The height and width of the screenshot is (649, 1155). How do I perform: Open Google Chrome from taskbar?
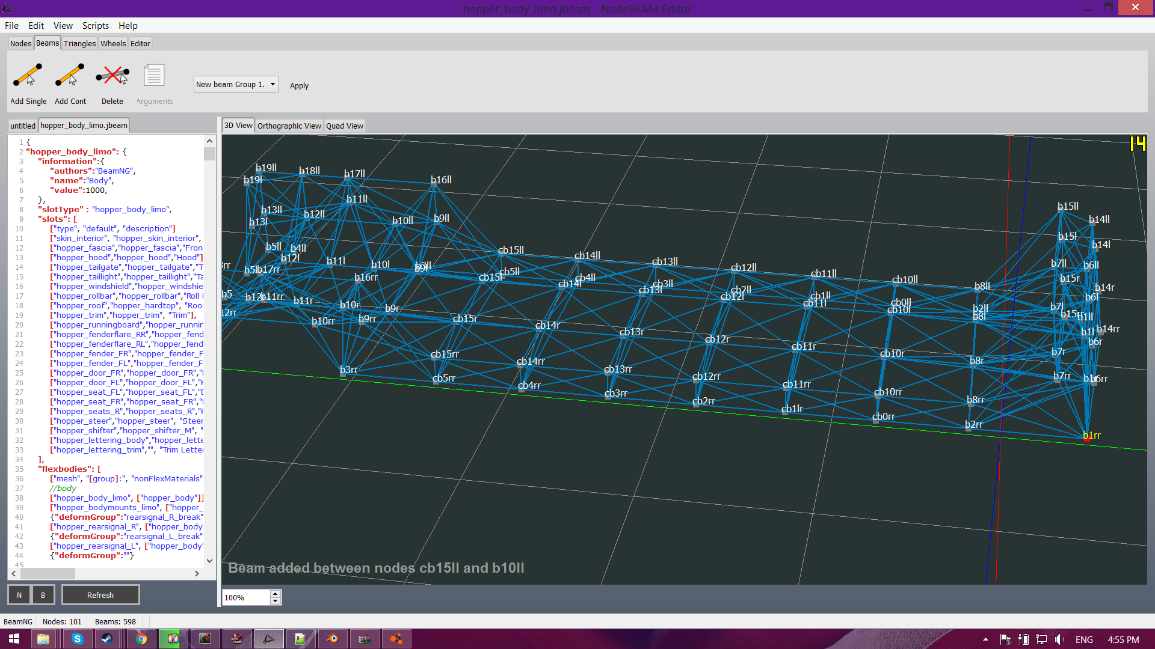141,639
